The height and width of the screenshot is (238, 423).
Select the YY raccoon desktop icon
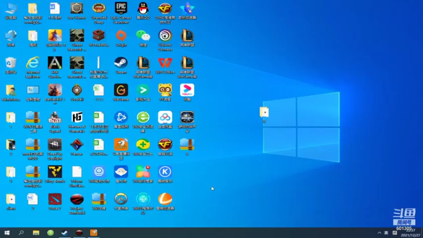click(x=165, y=93)
